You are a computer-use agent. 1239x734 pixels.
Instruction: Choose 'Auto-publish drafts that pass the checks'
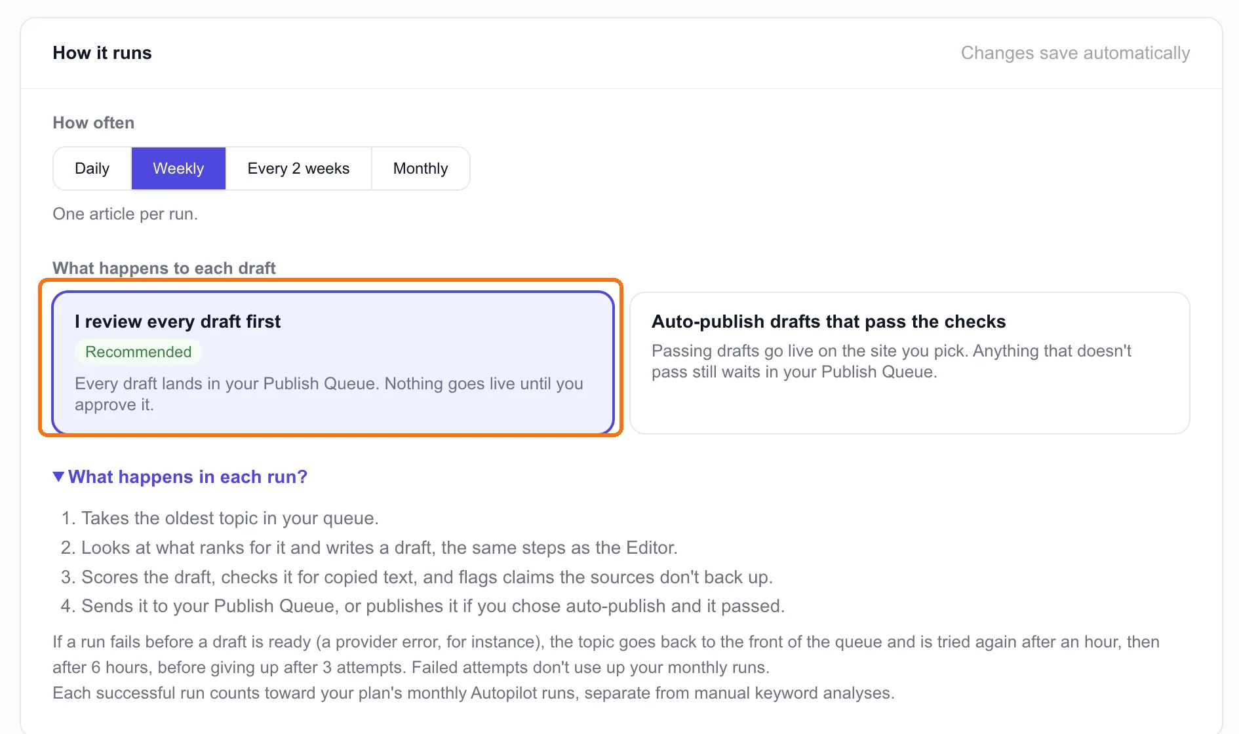910,362
